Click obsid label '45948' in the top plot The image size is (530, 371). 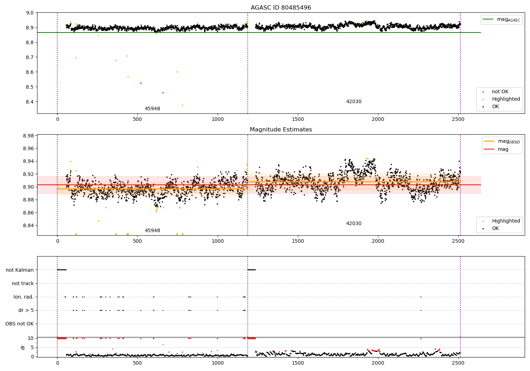point(152,109)
